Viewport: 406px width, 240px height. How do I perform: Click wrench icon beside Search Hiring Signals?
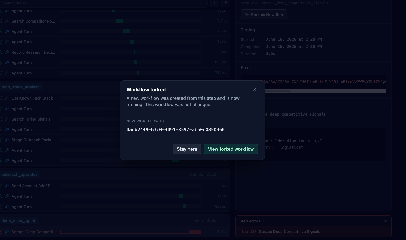(x=7, y=119)
